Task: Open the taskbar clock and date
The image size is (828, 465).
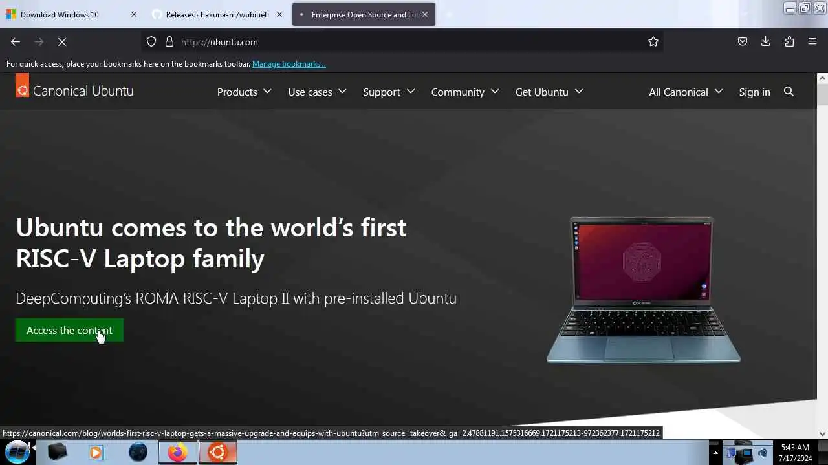Action: [x=796, y=453]
